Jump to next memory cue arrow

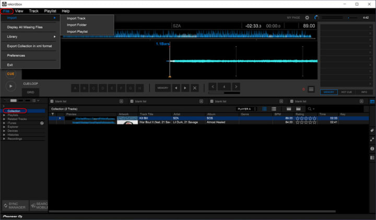click(185, 88)
